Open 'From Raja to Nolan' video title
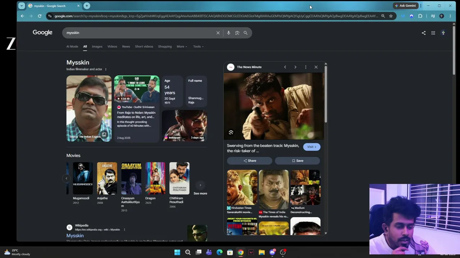460x258 pixels. tap(136, 115)
